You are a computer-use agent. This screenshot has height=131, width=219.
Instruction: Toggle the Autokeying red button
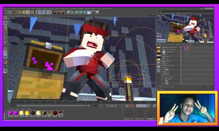130,106
